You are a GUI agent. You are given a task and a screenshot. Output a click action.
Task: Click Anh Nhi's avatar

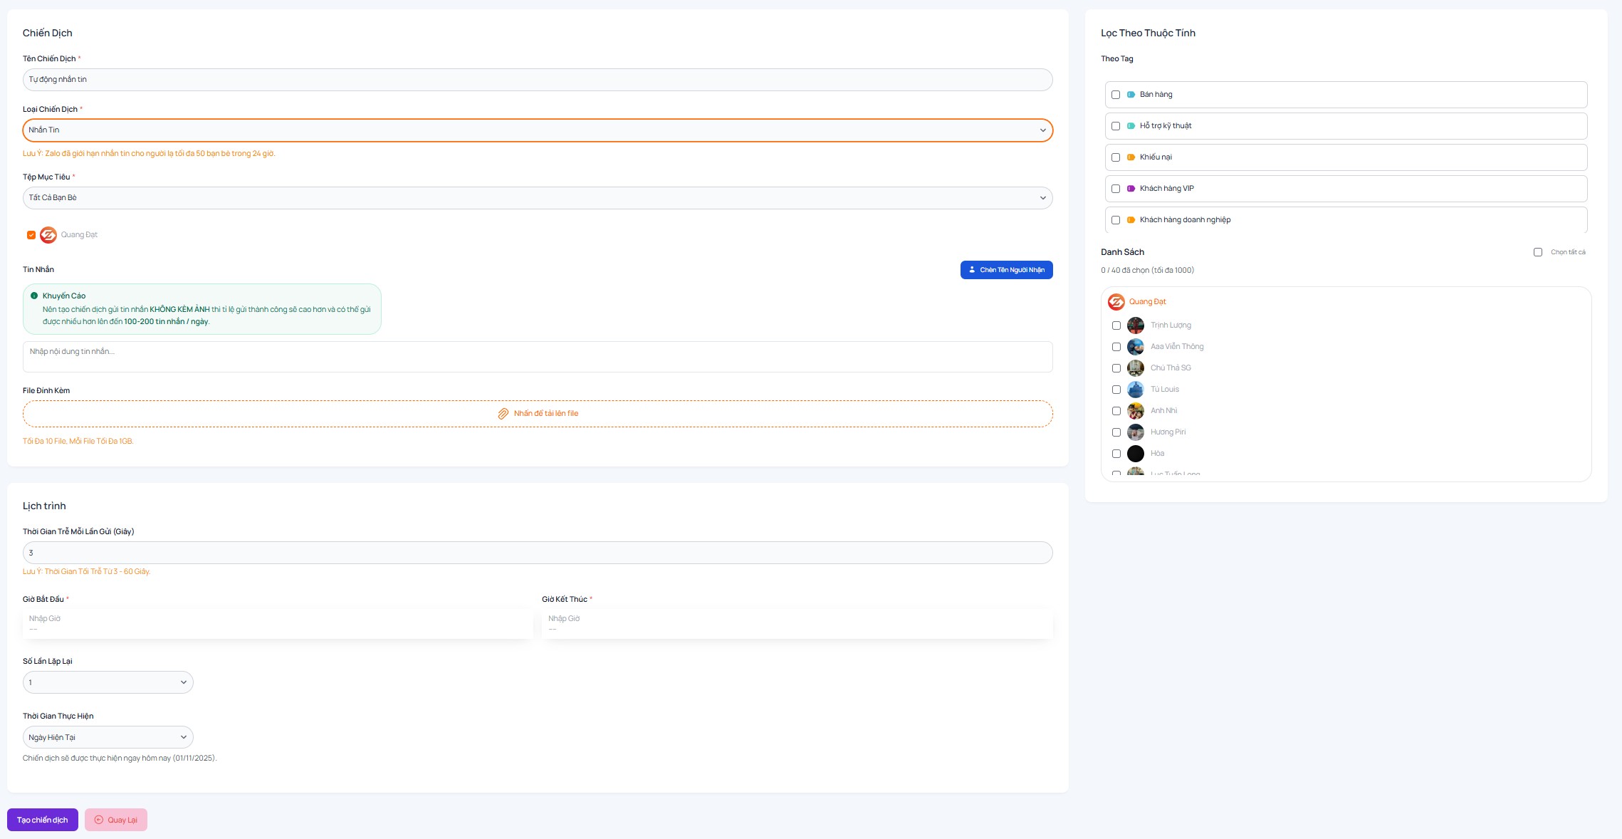1136,411
